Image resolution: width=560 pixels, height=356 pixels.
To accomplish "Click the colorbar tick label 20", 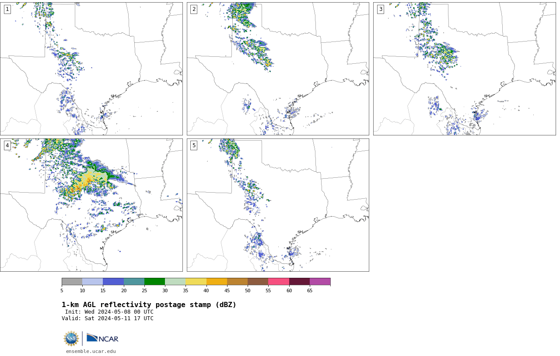I will click(x=124, y=290).
